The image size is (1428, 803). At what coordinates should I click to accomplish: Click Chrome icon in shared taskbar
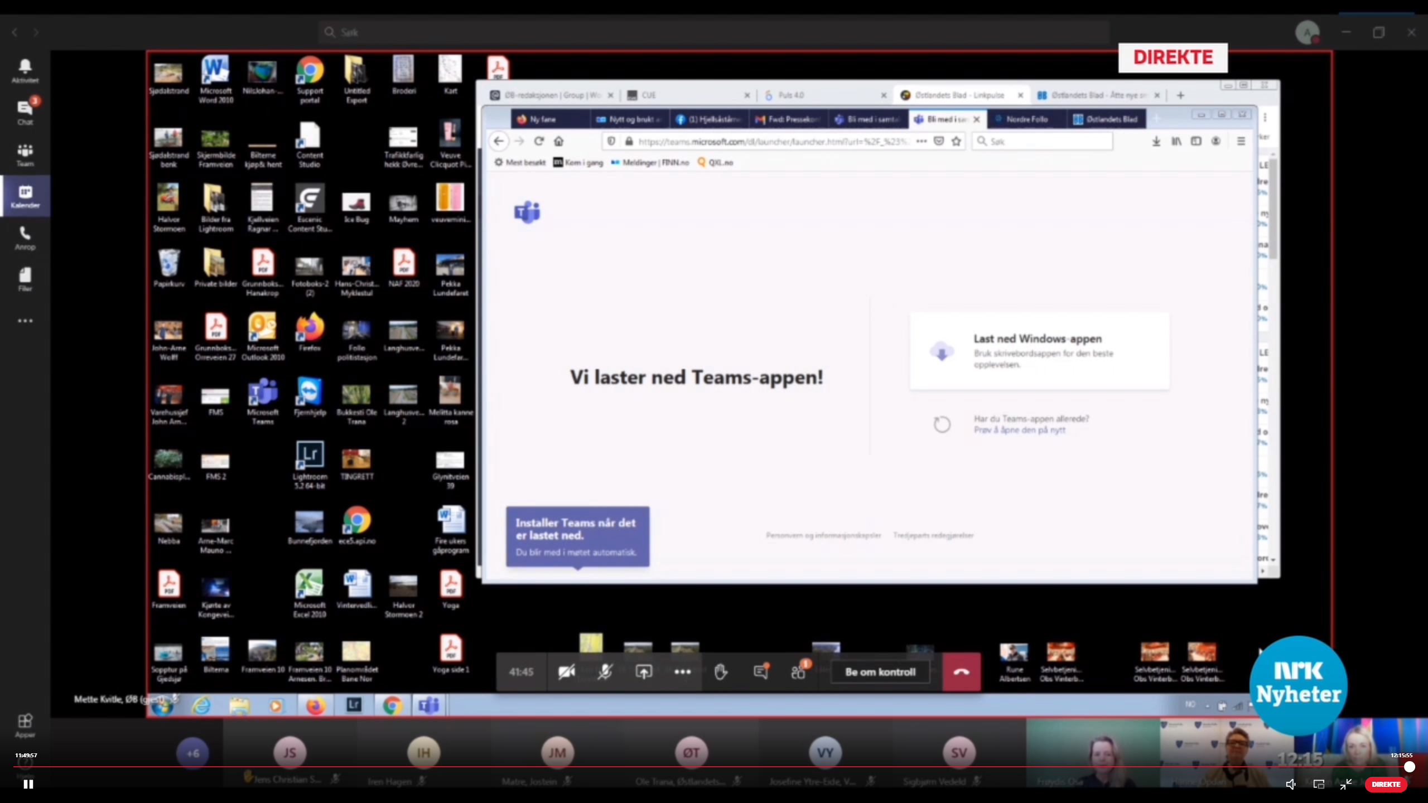point(392,705)
